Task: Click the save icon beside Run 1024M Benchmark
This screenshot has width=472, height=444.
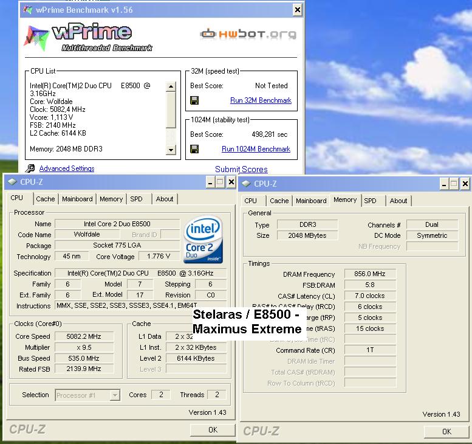Action: pyautogui.click(x=194, y=149)
